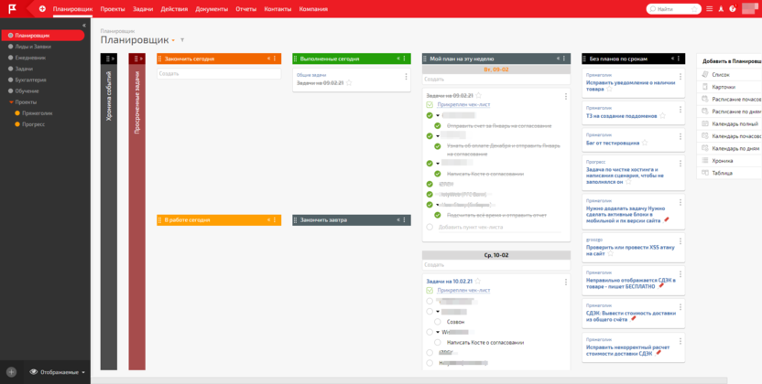Open the hamburger menu next to search
Viewport: 762px width, 384px height.
708,8
